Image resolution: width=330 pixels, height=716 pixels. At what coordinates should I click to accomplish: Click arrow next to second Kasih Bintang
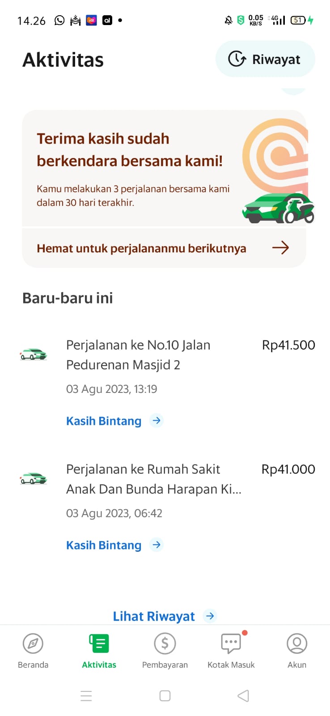[x=157, y=545]
